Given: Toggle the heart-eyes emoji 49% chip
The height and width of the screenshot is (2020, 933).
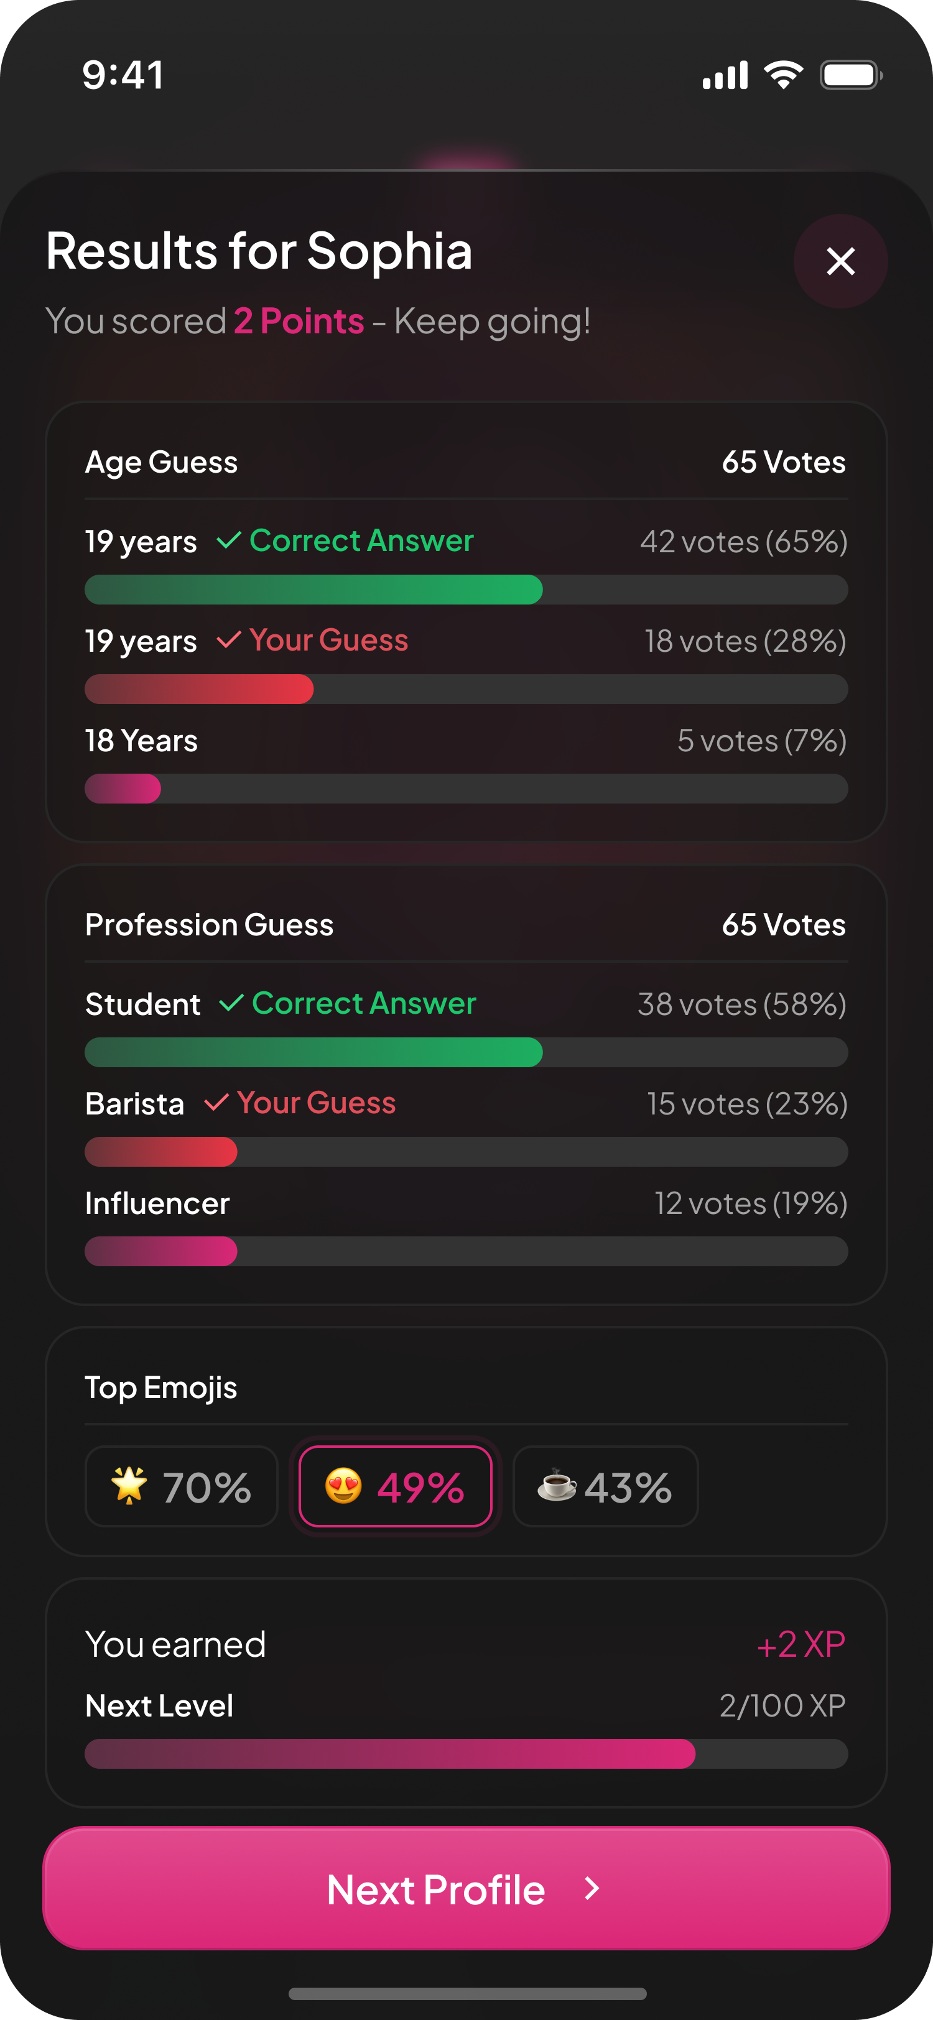Looking at the screenshot, I should click(395, 1486).
